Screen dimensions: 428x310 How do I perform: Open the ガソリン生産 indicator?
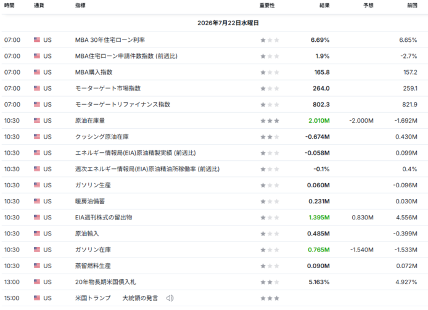click(93, 185)
